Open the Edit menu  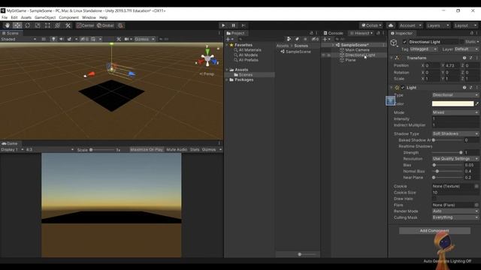click(14, 17)
